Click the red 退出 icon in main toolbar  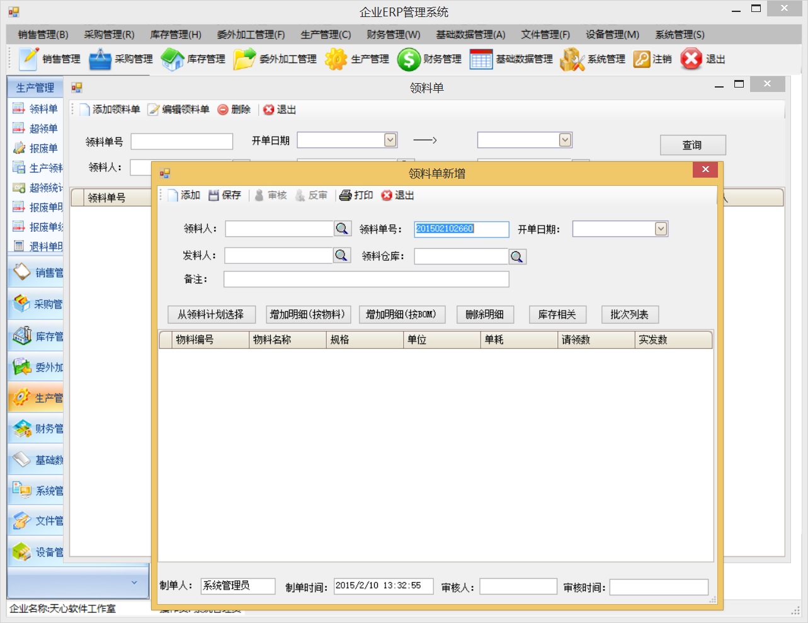(x=691, y=59)
